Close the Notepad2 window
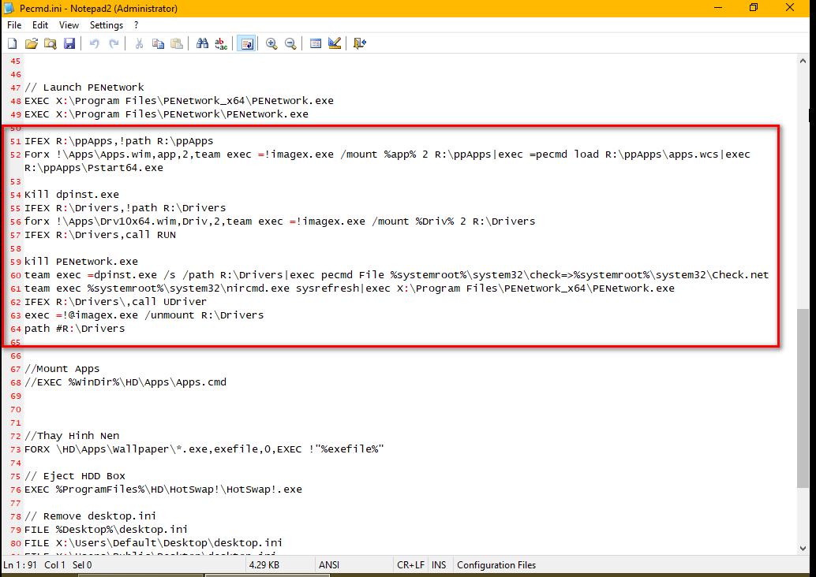The image size is (816, 577). [790, 8]
